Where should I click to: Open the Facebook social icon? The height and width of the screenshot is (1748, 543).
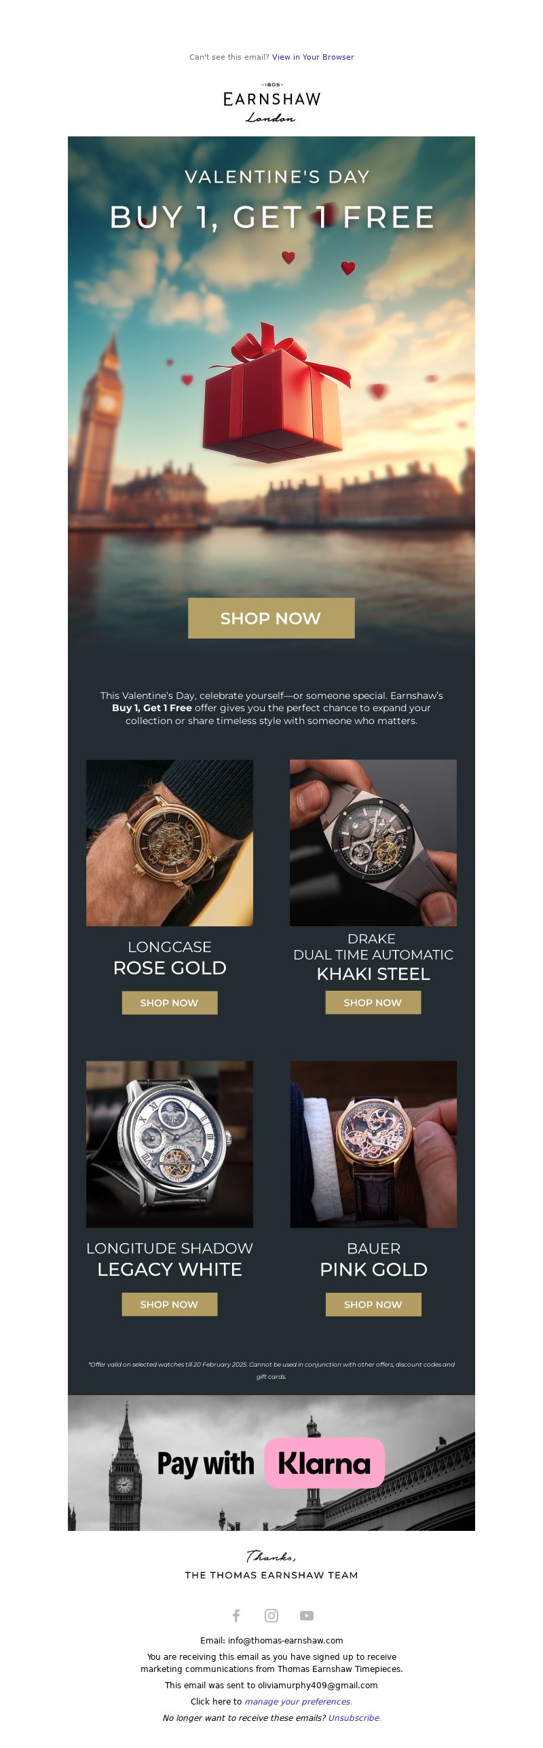(x=236, y=1616)
